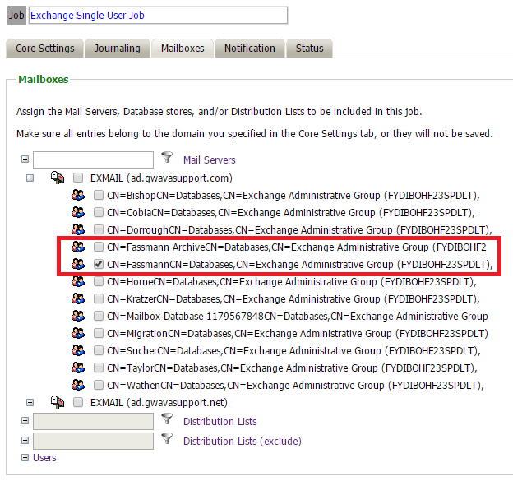Screen dimensions: 513x495
Task: Click the group icon for CN=Dorrough database
Action: (x=78, y=229)
